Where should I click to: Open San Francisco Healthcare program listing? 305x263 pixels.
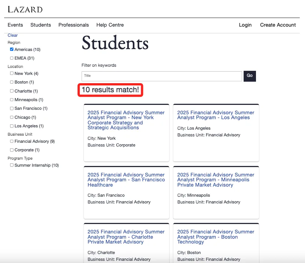[x=126, y=180]
